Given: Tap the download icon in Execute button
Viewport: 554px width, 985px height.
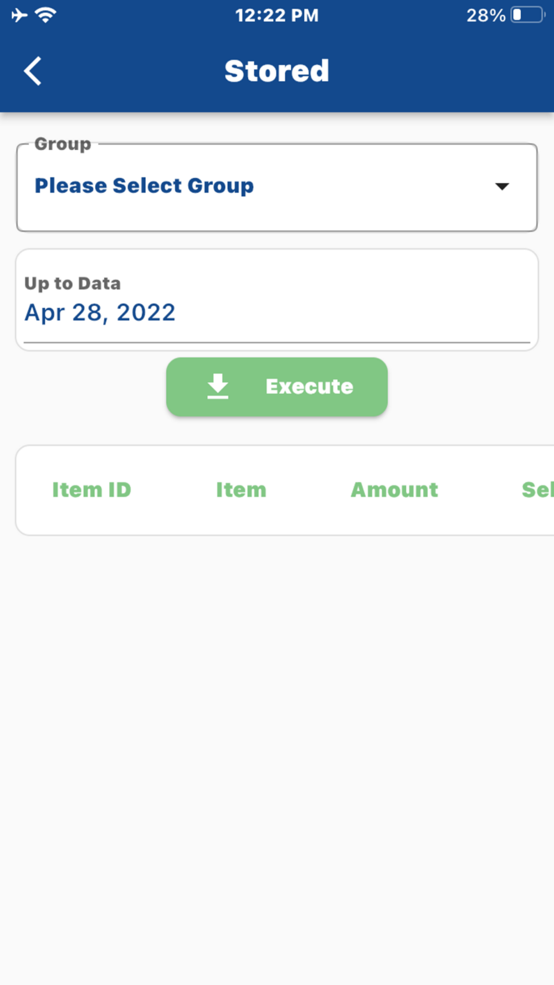Looking at the screenshot, I should click(x=218, y=386).
